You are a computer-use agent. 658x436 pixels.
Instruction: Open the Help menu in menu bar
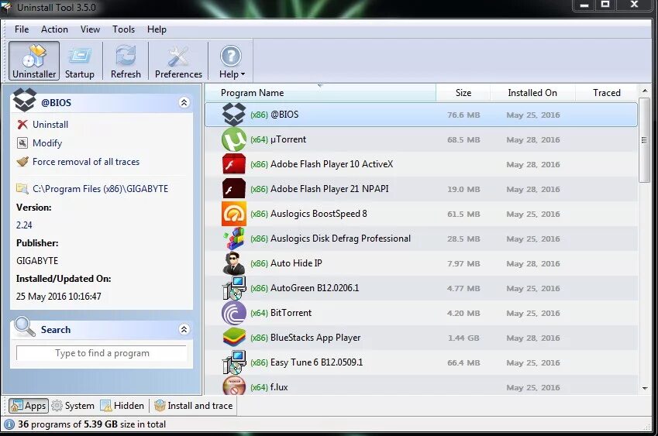157,29
